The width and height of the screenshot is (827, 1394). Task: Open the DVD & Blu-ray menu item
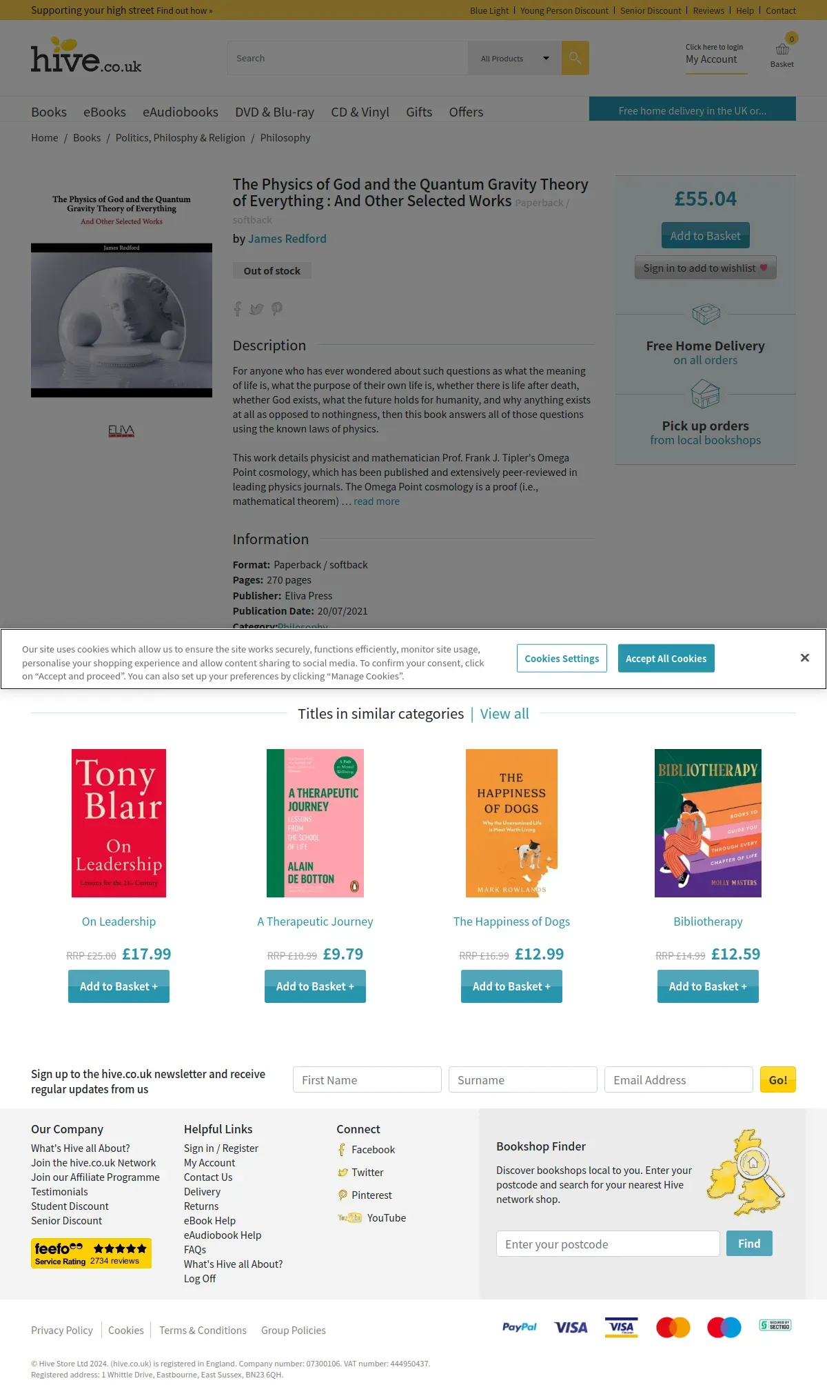pos(274,112)
